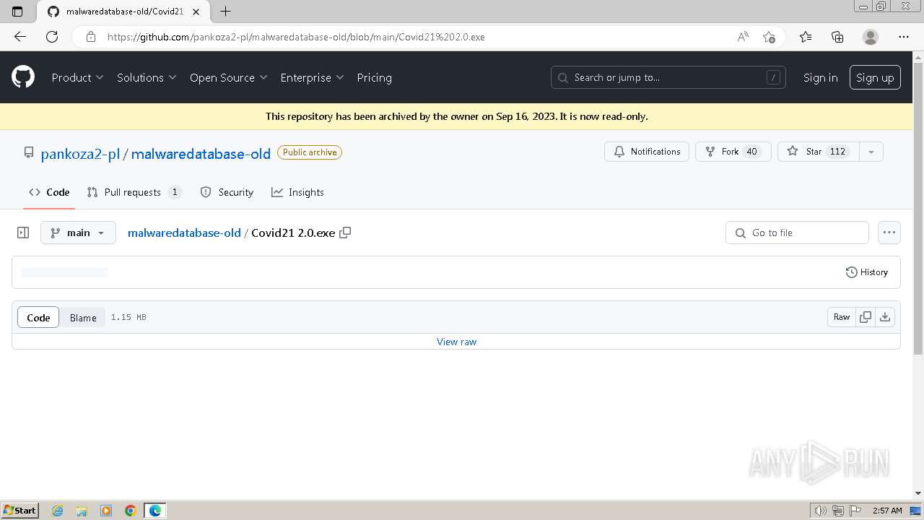Open the Pricing page
The width and height of the screenshot is (924, 520).
tap(374, 77)
